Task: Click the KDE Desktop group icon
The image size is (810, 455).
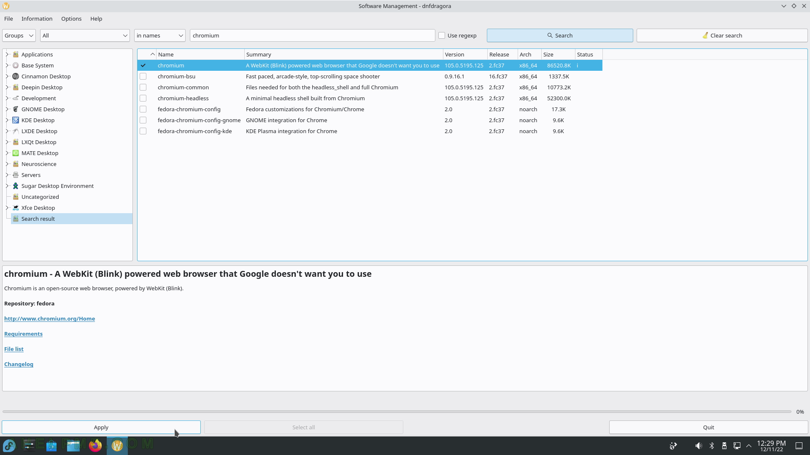Action: [x=16, y=120]
